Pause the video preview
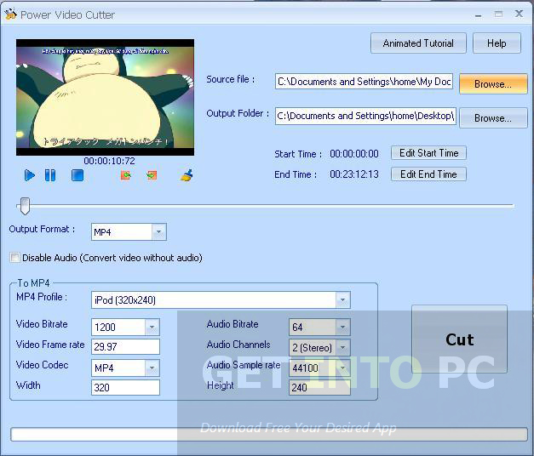Screen dimensions: 534x456 (50, 175)
